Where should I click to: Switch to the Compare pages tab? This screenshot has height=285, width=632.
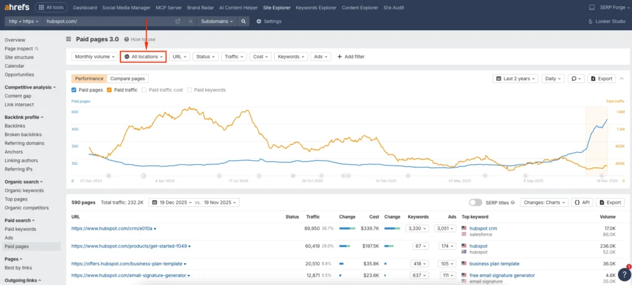click(x=128, y=79)
